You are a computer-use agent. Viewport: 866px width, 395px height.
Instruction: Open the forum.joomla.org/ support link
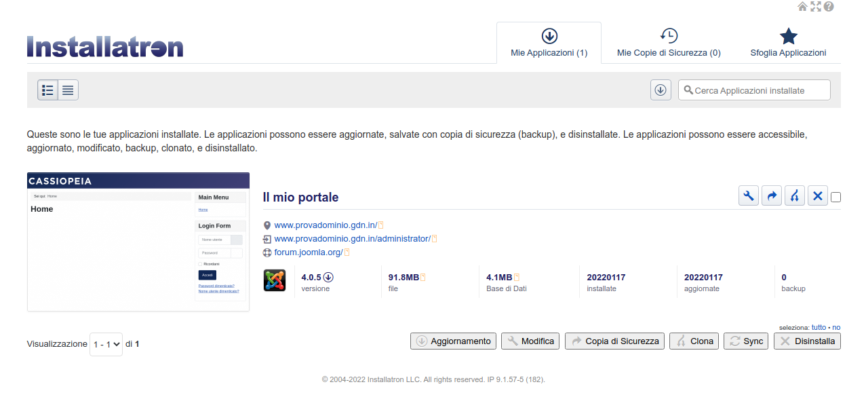pyautogui.click(x=309, y=252)
